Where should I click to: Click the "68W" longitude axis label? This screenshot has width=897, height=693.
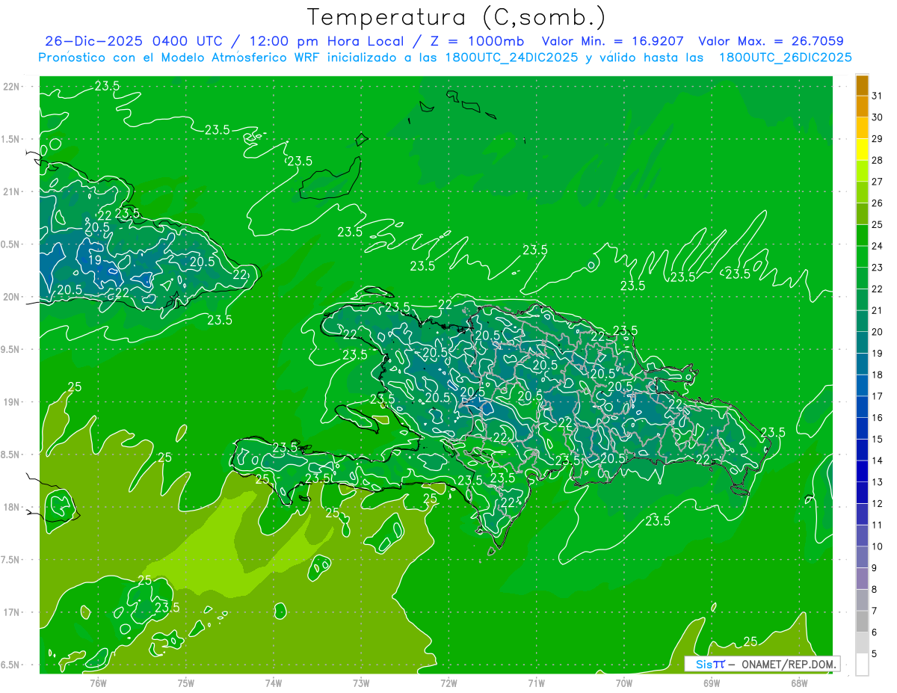(x=799, y=683)
